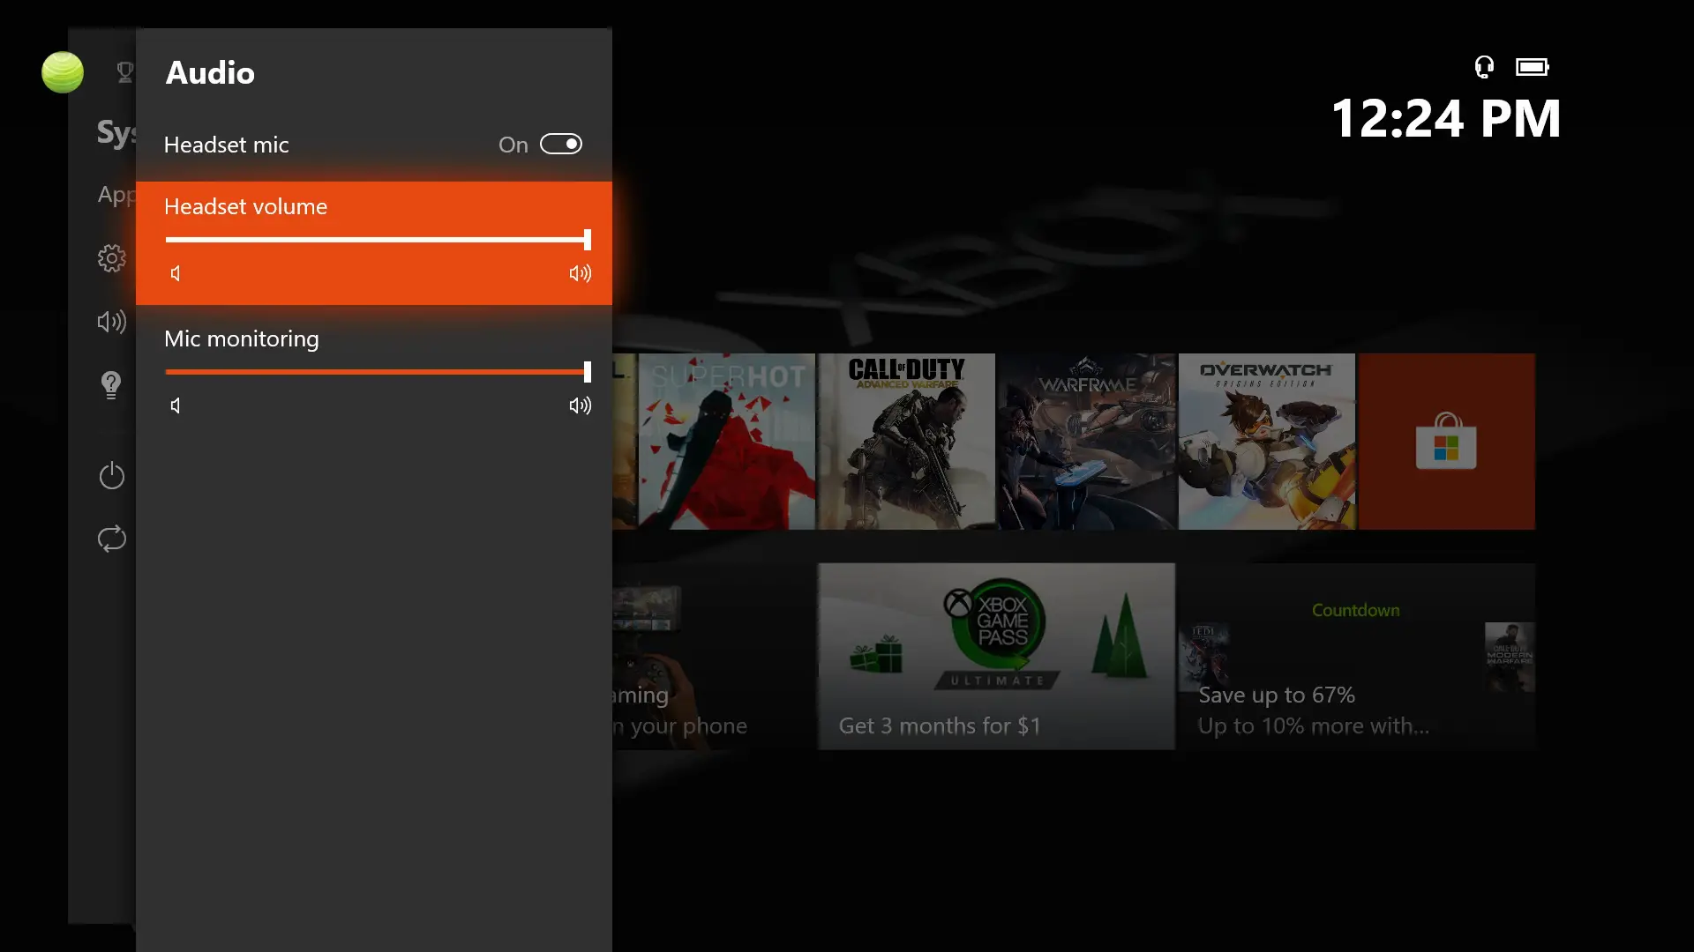
Task: Click the green profile gamerpic avatar
Action: pyautogui.click(x=63, y=72)
